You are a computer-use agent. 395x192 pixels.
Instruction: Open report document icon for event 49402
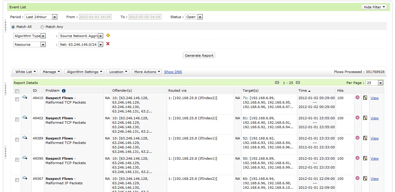tap(365, 118)
